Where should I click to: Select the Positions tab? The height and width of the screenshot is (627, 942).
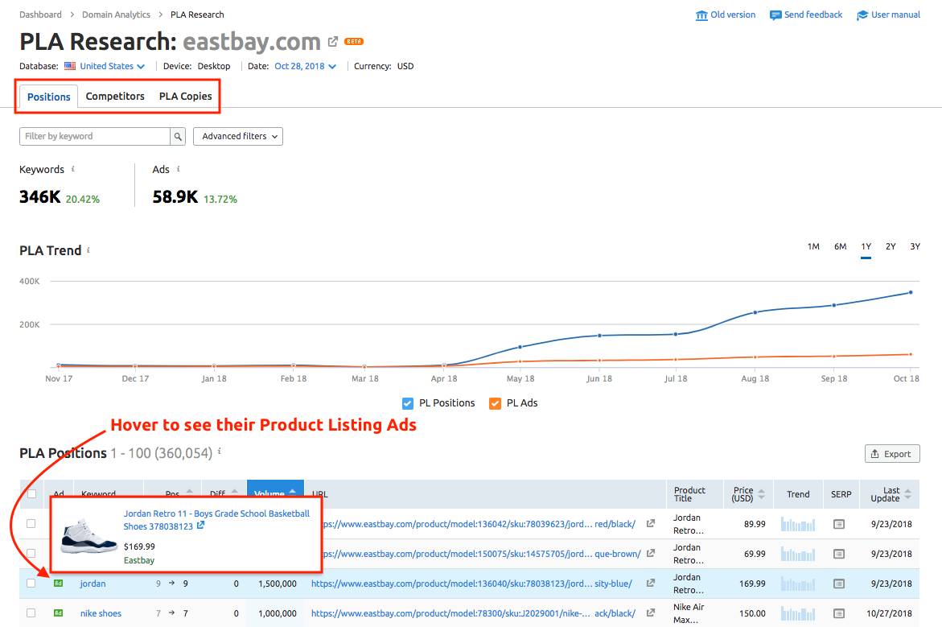coord(48,97)
